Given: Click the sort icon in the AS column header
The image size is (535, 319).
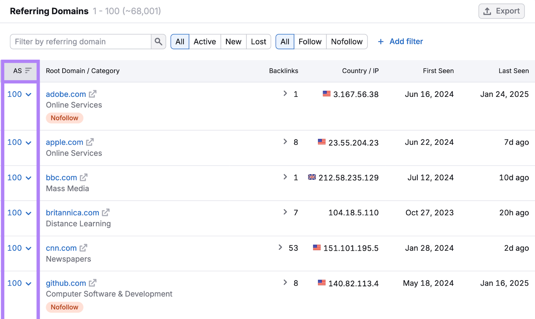Looking at the screenshot, I should (x=29, y=70).
